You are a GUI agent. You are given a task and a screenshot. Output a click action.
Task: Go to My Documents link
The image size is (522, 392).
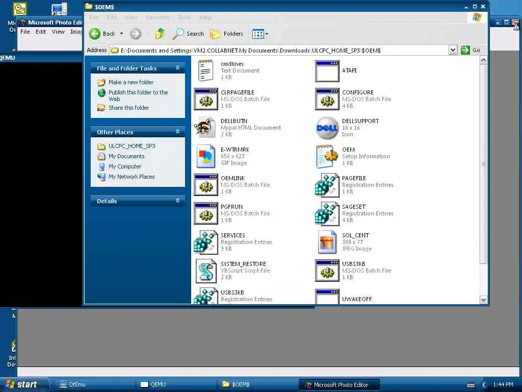pyautogui.click(x=126, y=156)
